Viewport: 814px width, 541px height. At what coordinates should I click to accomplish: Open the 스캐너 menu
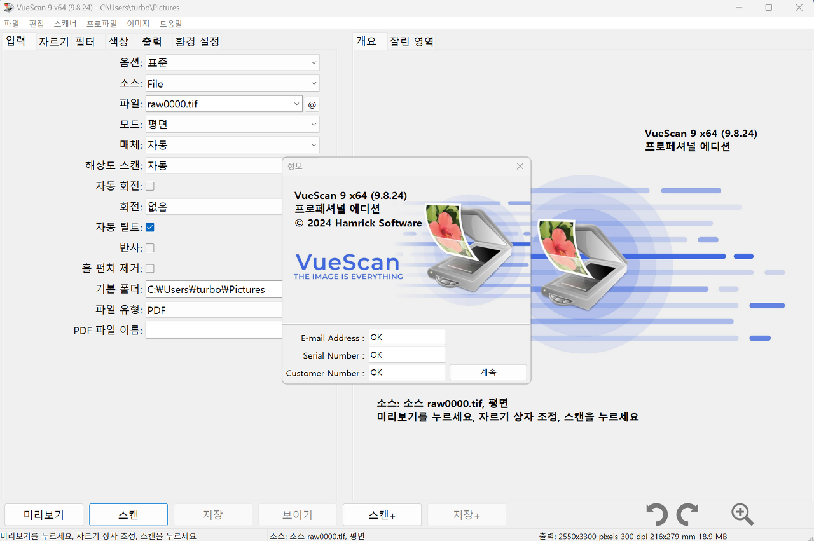point(65,24)
